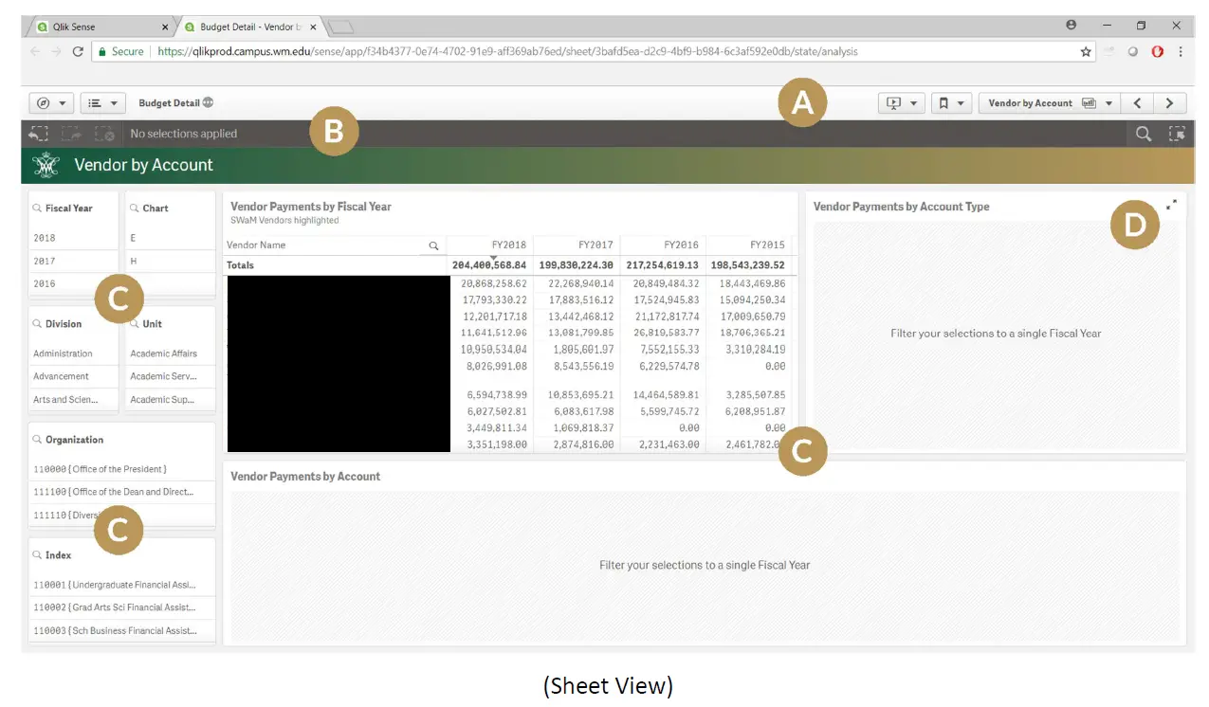The width and height of the screenshot is (1209, 707).
Task: Open the Chrome user profile icon
Action: click(1072, 25)
